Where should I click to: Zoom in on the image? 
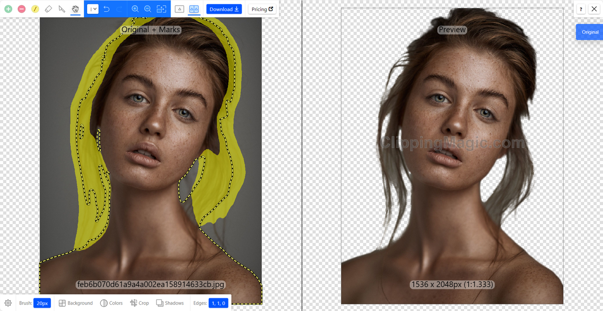pos(135,9)
